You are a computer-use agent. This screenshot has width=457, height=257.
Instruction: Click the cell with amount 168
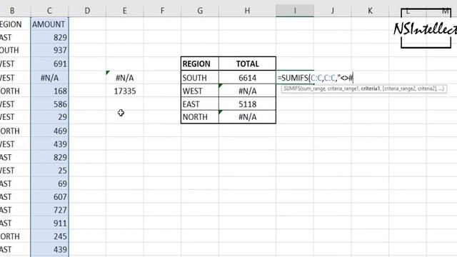(x=49, y=91)
